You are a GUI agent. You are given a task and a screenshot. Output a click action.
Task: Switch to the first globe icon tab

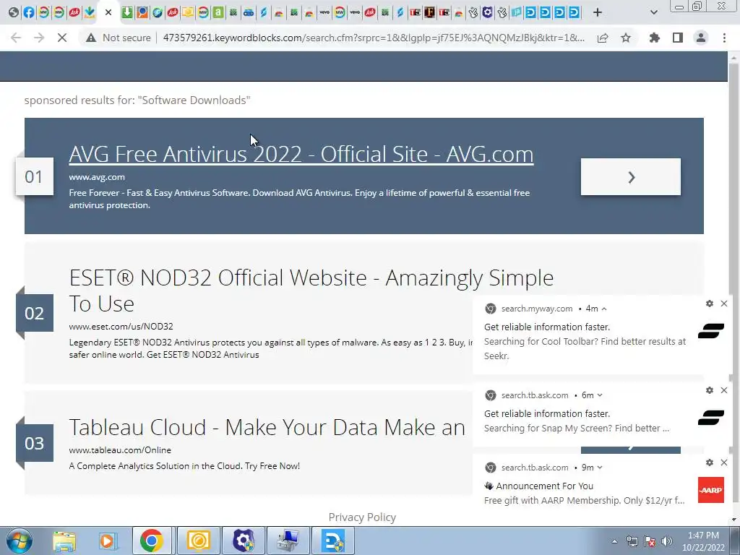click(14, 13)
